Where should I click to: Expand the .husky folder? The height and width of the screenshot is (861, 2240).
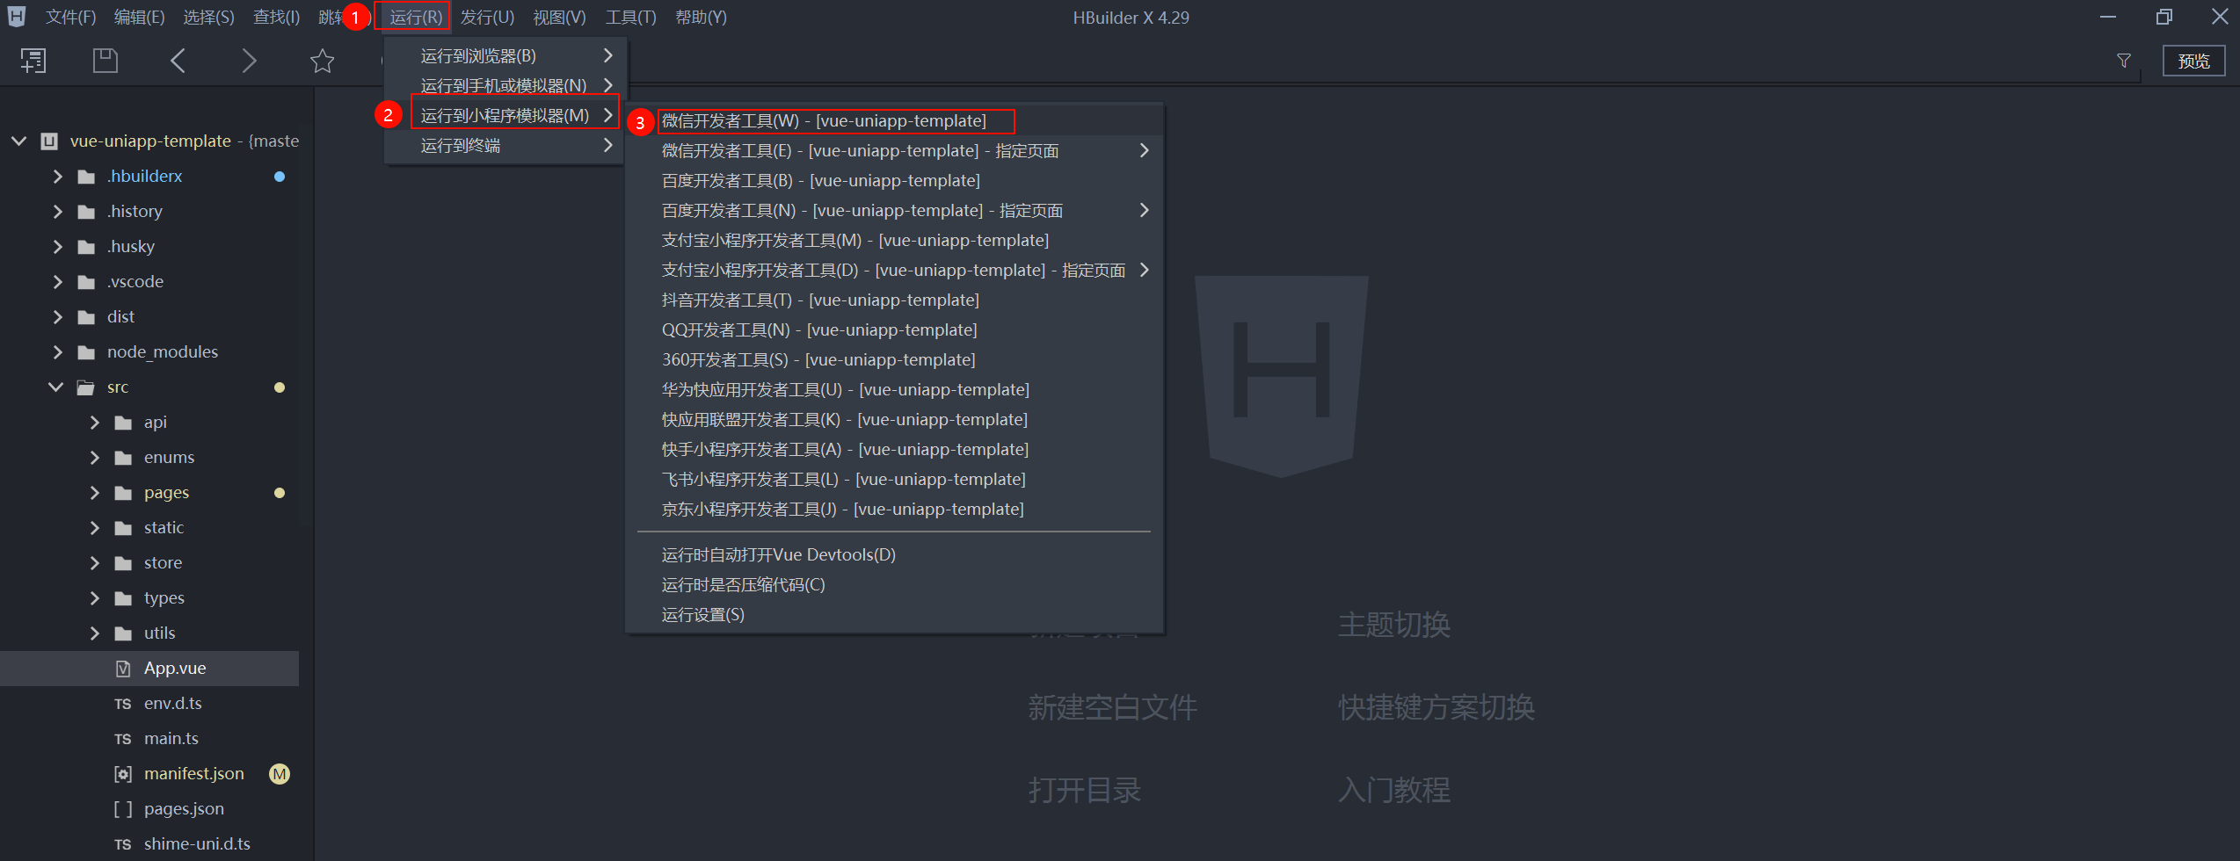58,247
